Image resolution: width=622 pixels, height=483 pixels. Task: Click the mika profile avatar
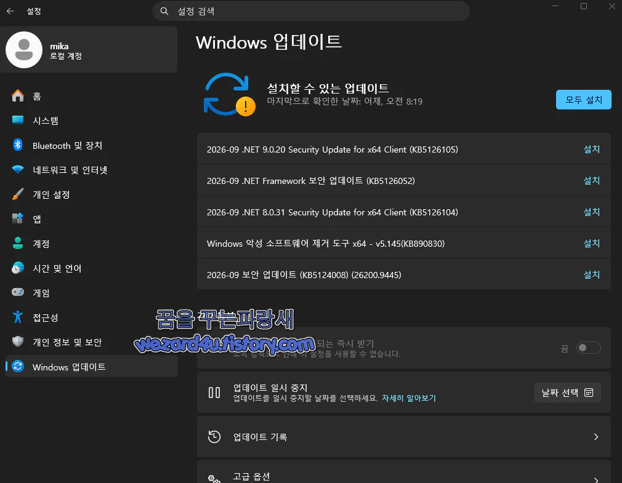(x=24, y=50)
